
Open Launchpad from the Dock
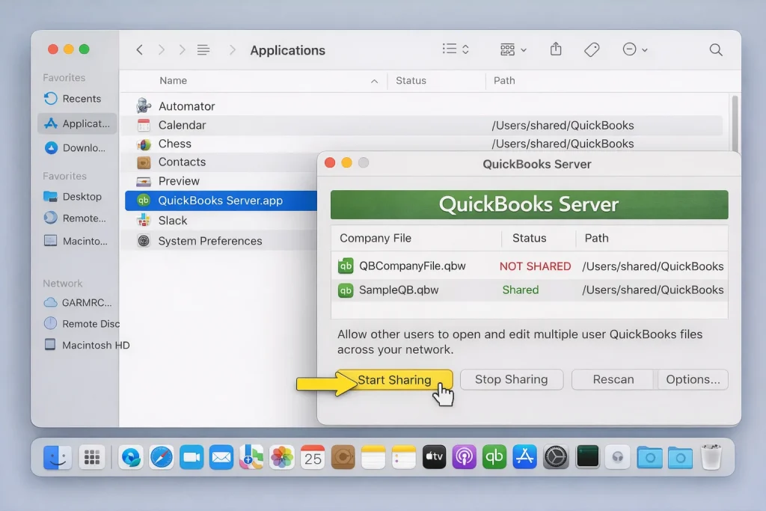(92, 458)
